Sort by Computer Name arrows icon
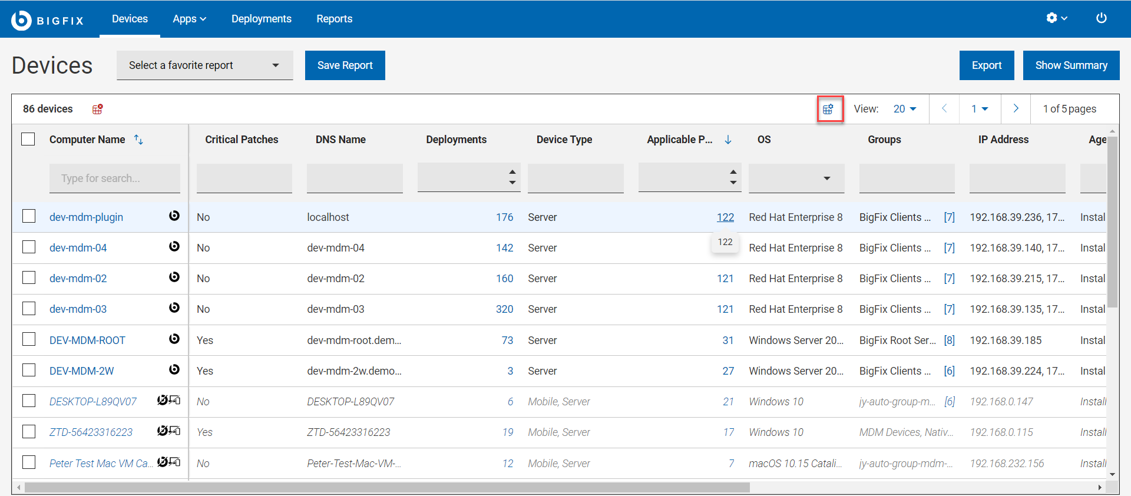Screen dimensions: 1131x496 coord(138,140)
